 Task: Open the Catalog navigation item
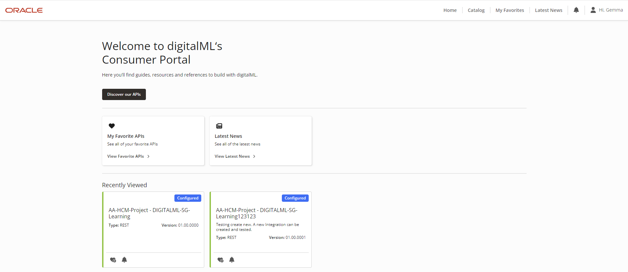click(476, 10)
